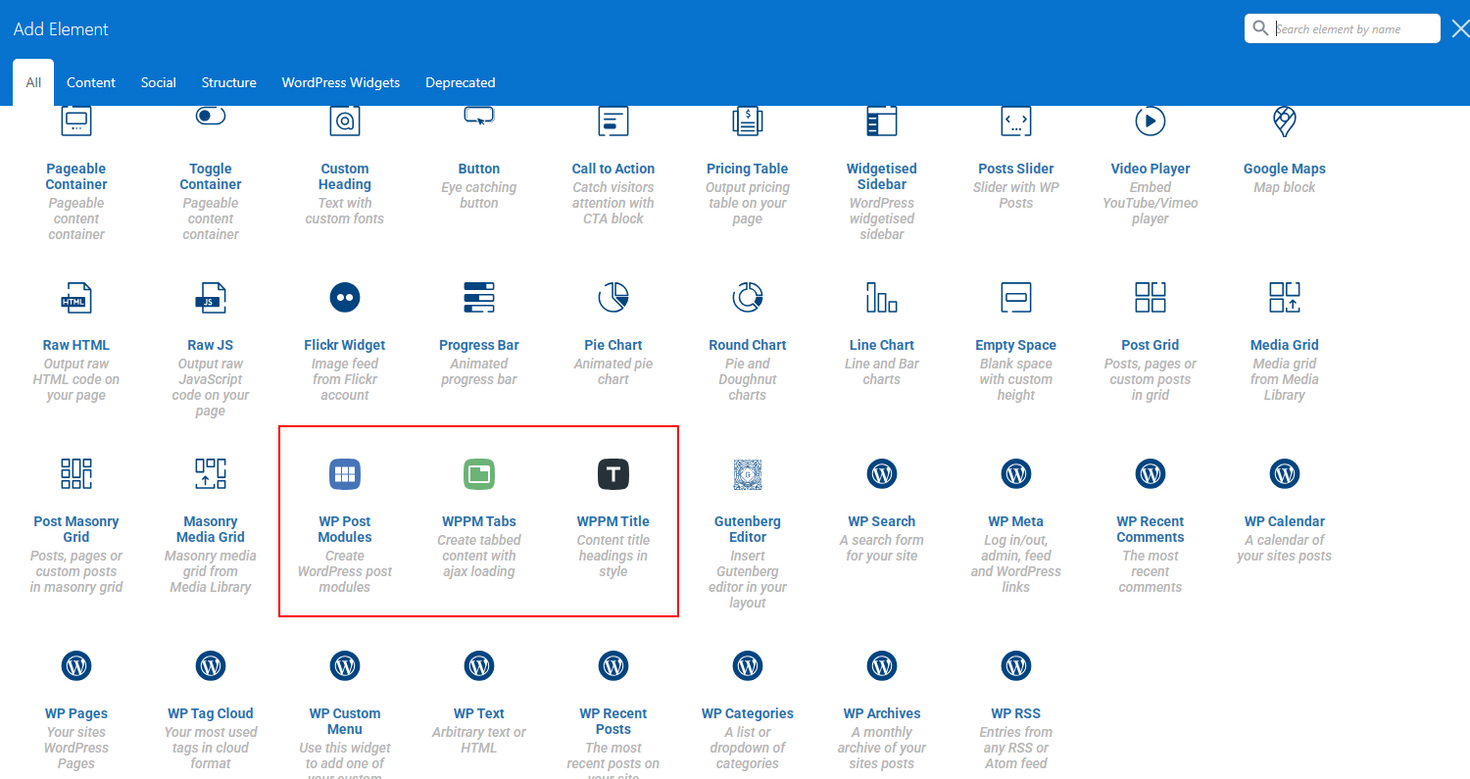This screenshot has height=779, width=1470.
Task: Pick the Masonry Media Grid icon
Action: [x=211, y=473]
